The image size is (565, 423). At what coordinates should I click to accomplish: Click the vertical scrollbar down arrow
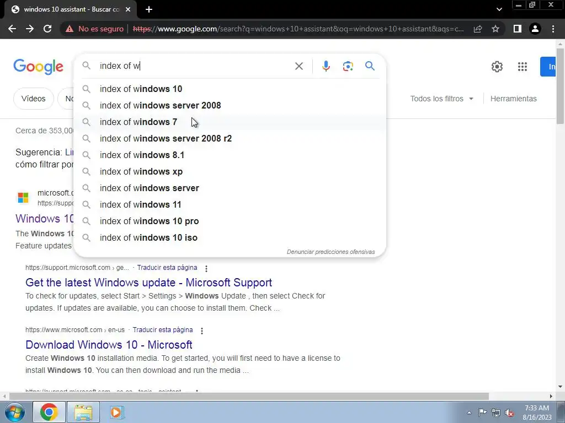(560, 387)
